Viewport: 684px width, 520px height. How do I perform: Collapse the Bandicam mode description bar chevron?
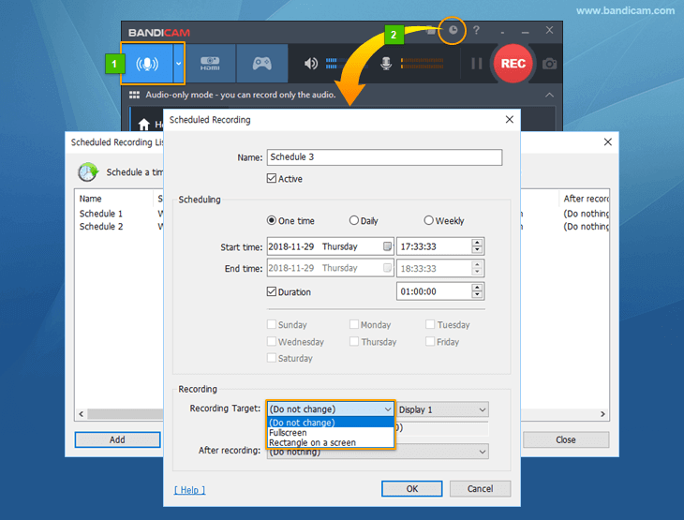(x=550, y=95)
